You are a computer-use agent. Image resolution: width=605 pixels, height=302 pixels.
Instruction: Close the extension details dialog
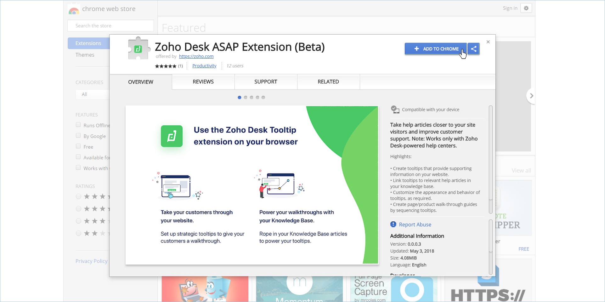488,42
